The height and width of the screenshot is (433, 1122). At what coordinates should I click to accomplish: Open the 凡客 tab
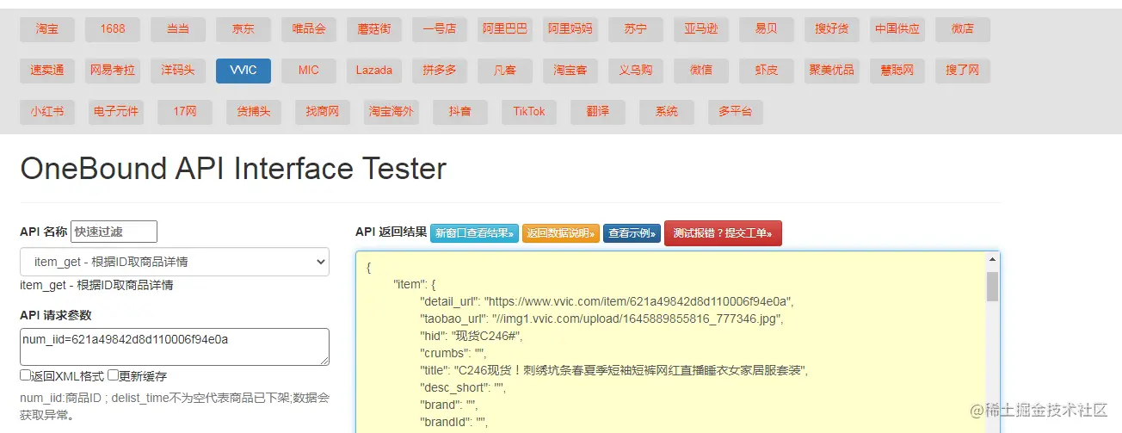click(x=505, y=71)
